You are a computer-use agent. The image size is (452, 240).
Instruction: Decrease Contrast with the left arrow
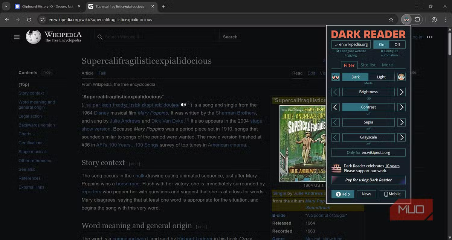point(336,107)
